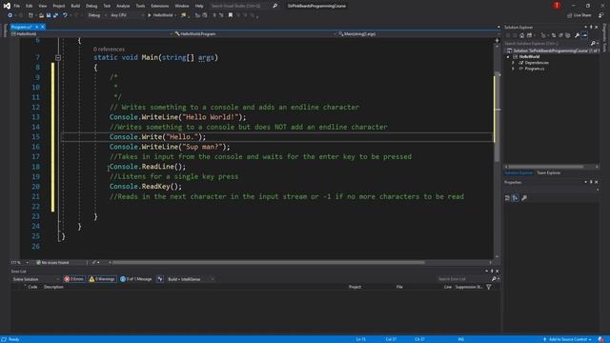Viewport: 610px width, 343px height.
Task: Click the Live Share button
Action: 579,15
